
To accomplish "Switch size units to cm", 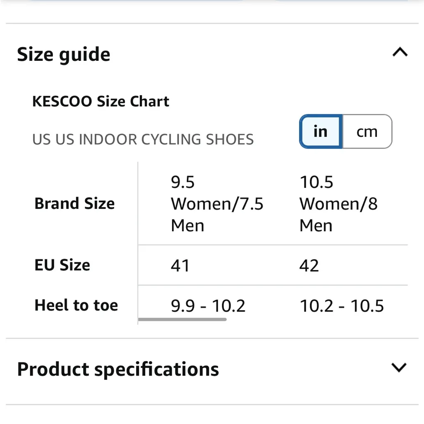I will pyautogui.click(x=367, y=132).
